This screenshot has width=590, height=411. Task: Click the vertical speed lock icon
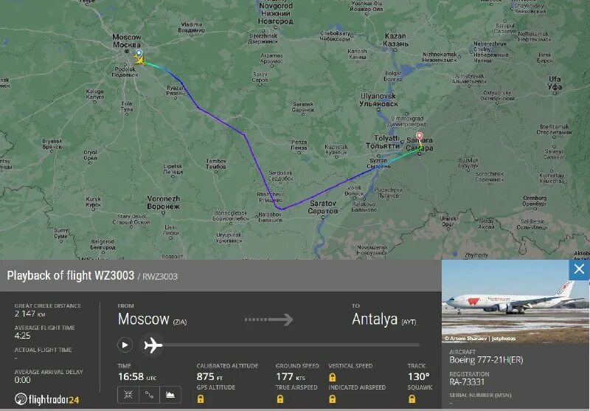(x=333, y=377)
